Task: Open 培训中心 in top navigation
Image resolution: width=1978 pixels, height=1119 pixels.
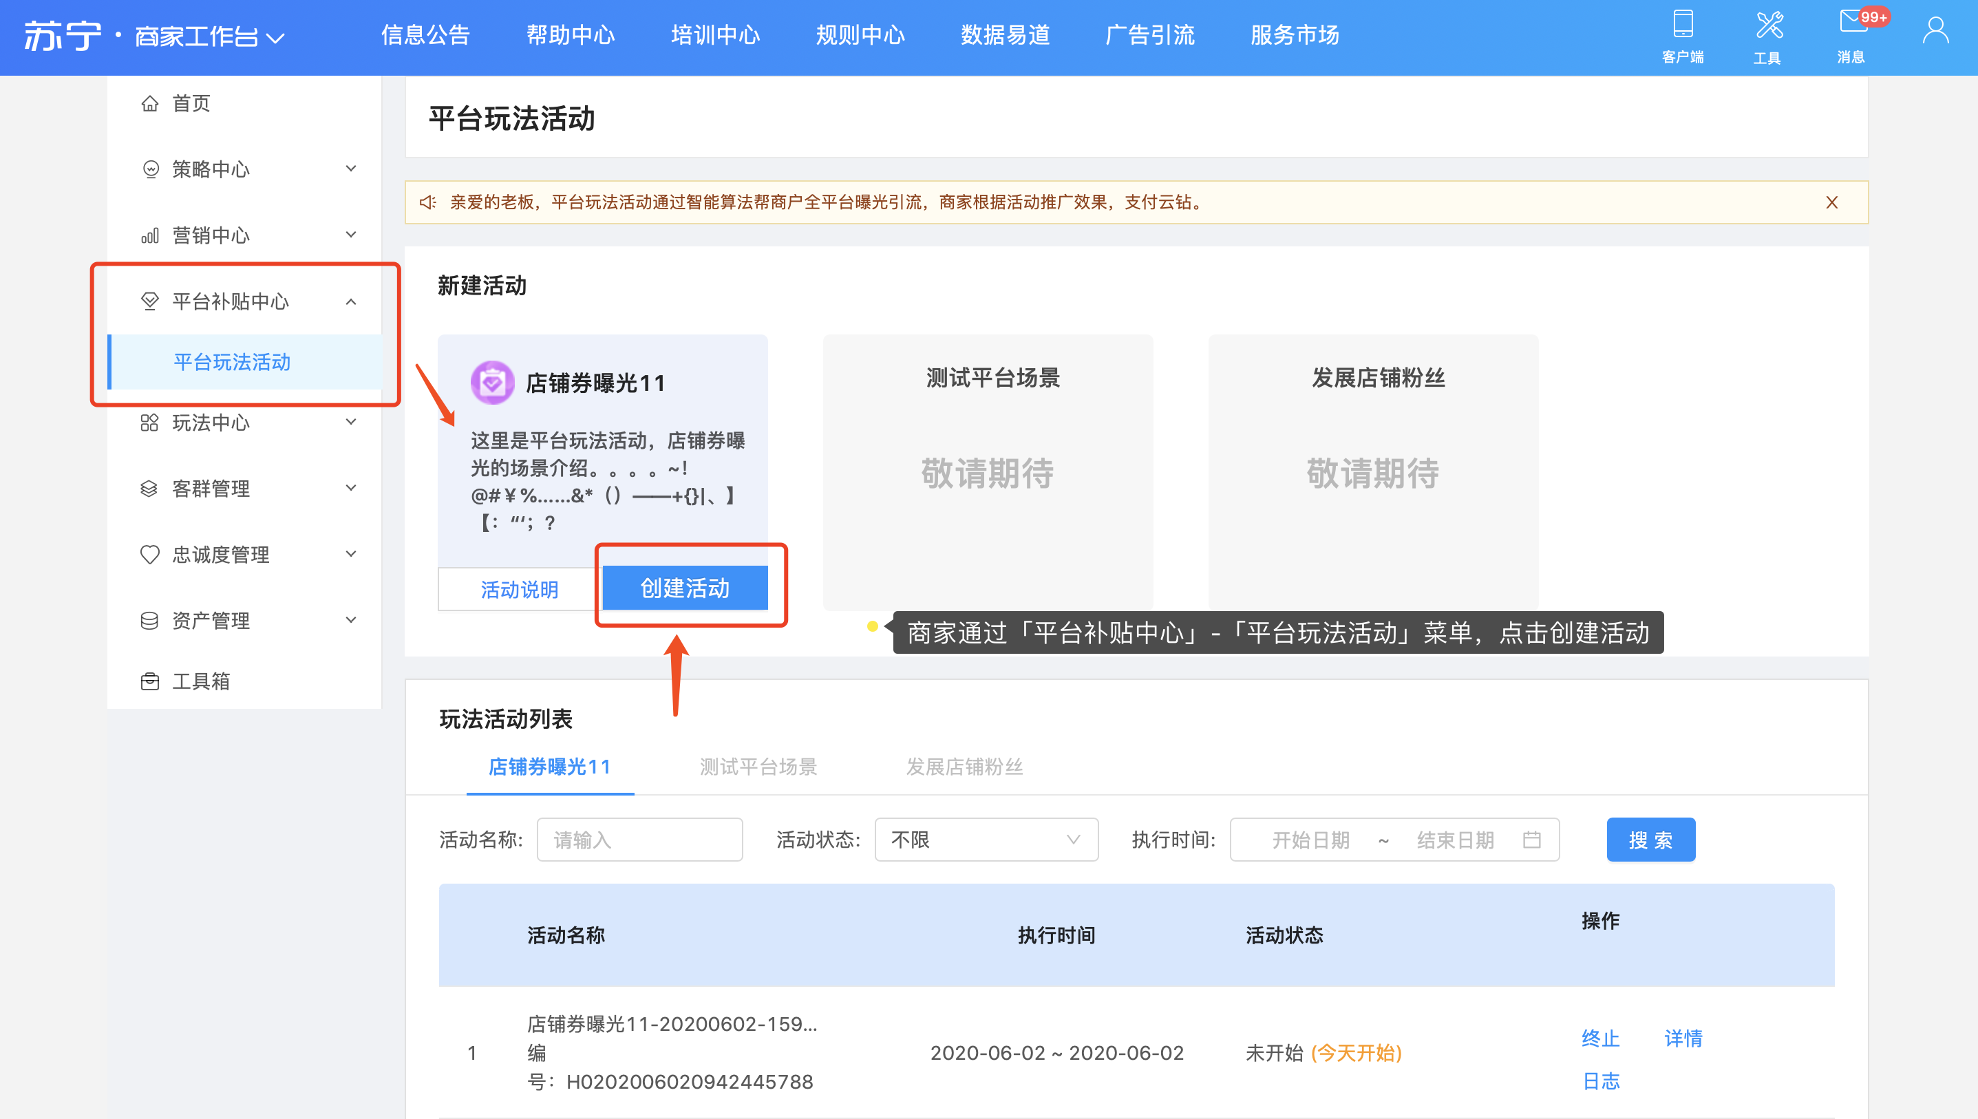Action: (x=716, y=35)
